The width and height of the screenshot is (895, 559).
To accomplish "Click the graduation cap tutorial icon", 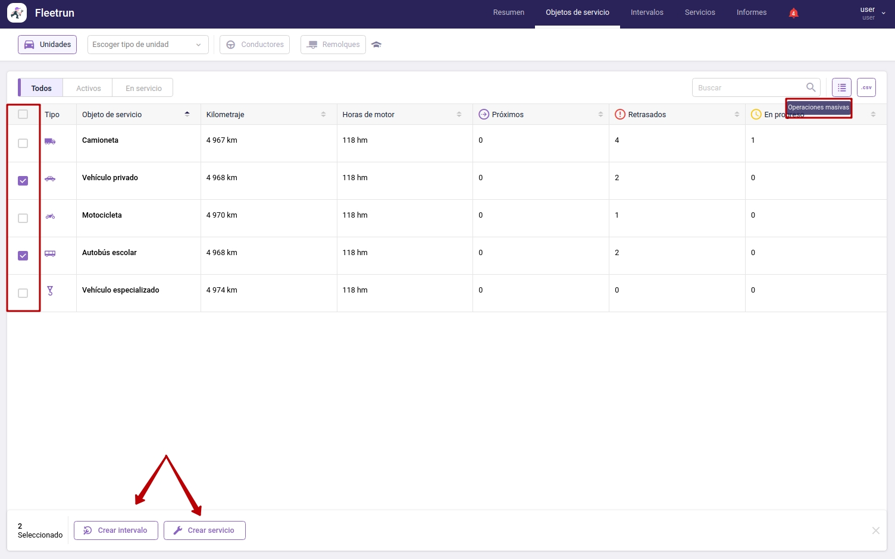I will click(376, 44).
